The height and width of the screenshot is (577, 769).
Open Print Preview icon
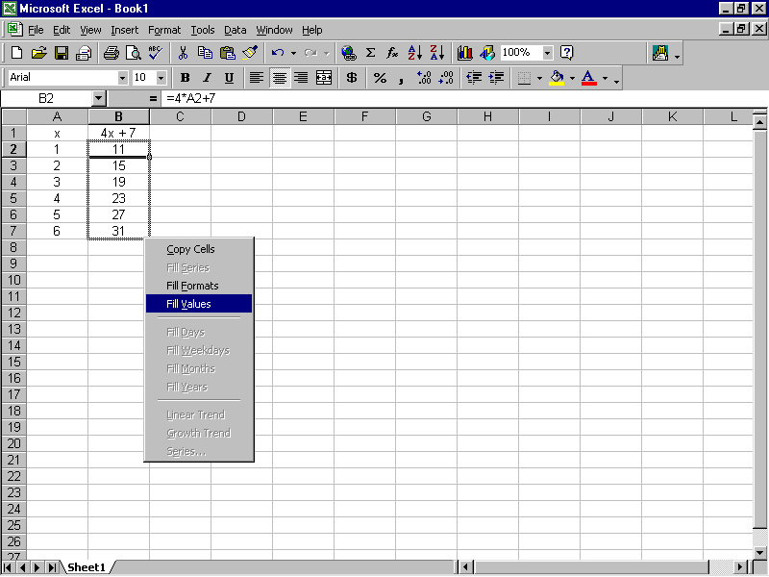click(133, 53)
